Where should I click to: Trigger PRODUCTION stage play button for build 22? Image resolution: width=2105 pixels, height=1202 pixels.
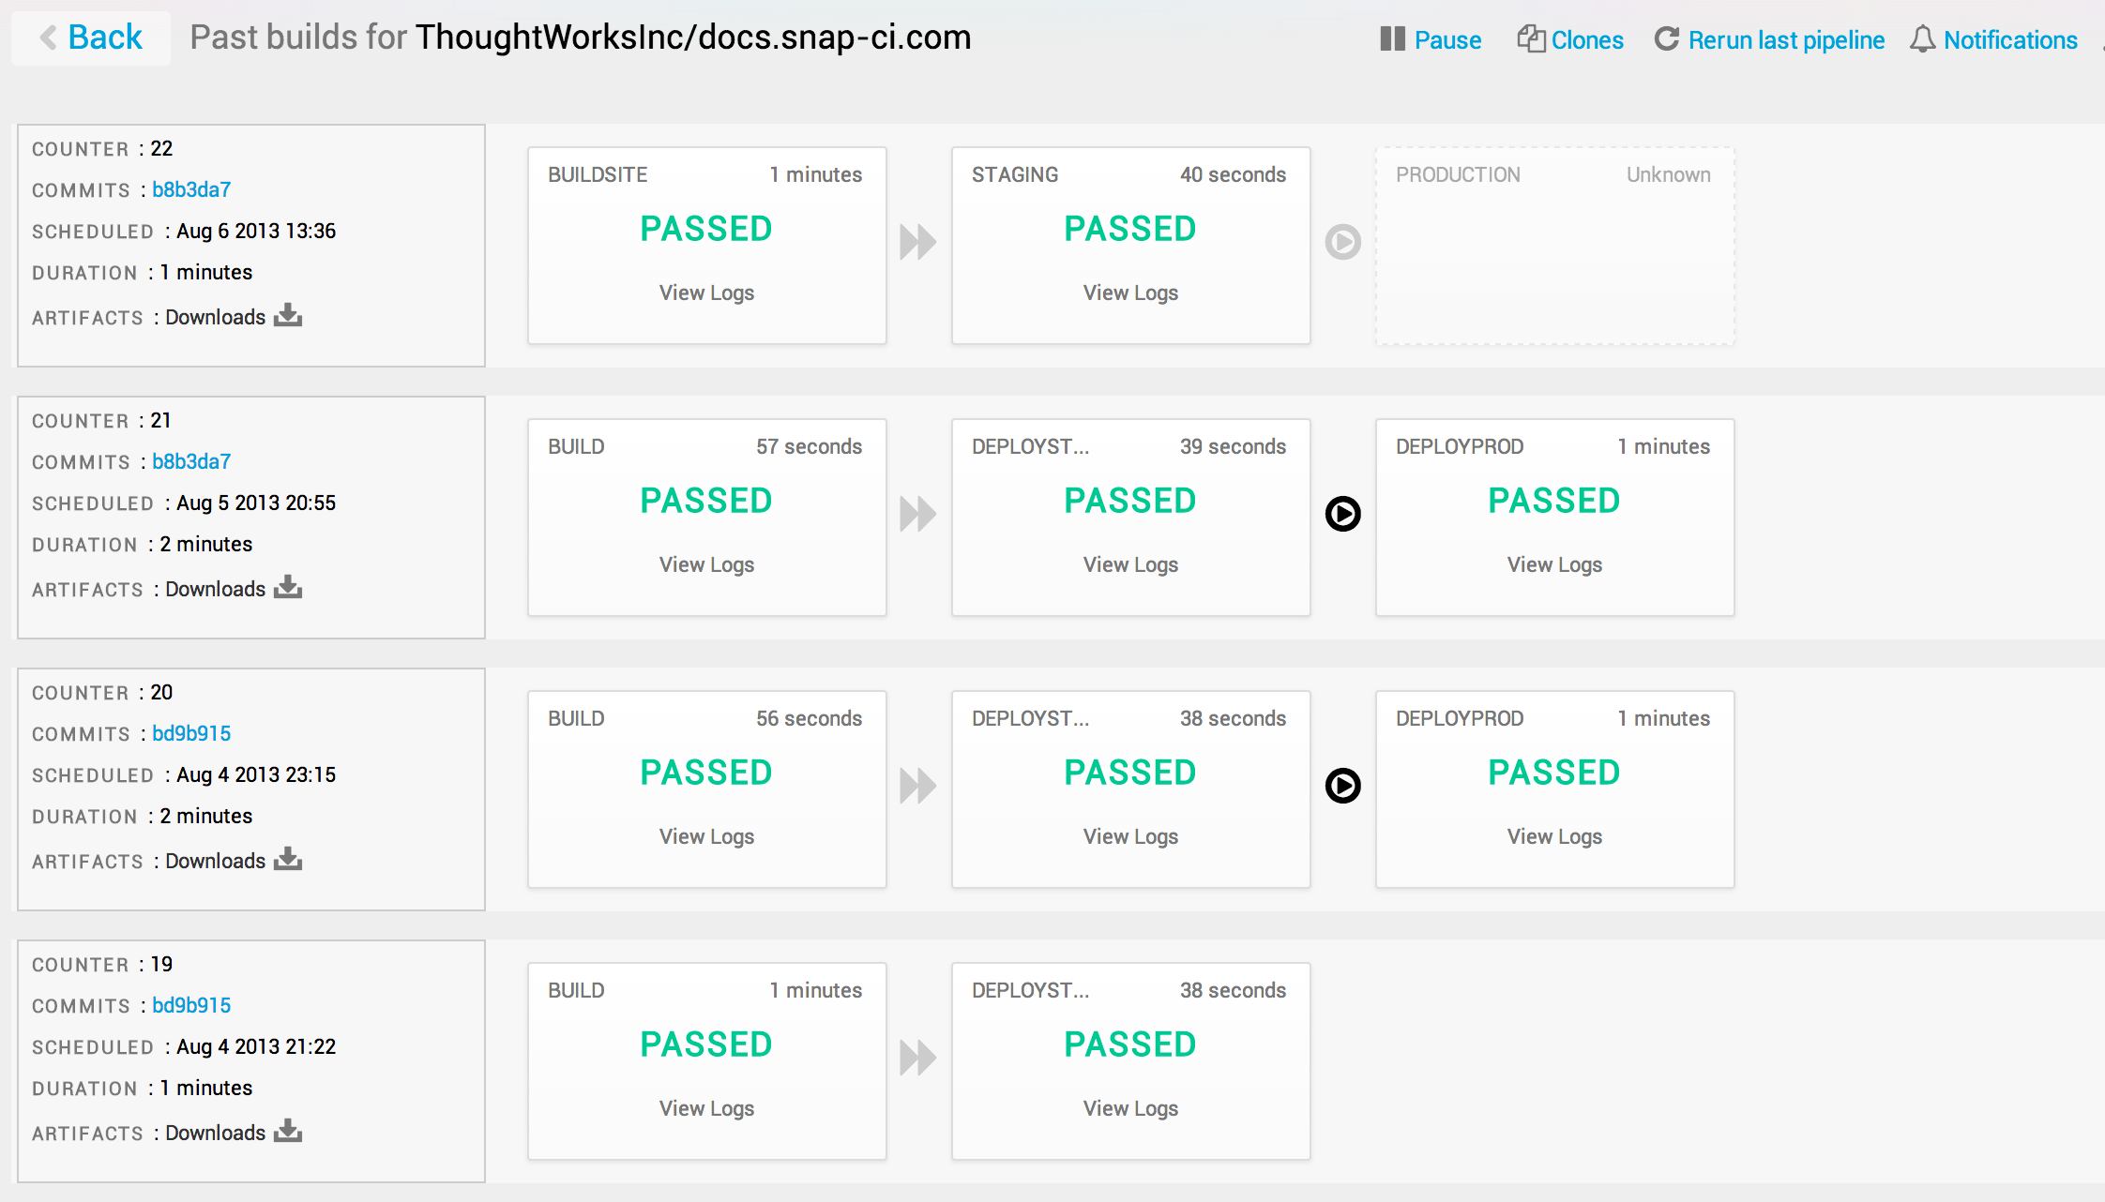pos(1342,242)
